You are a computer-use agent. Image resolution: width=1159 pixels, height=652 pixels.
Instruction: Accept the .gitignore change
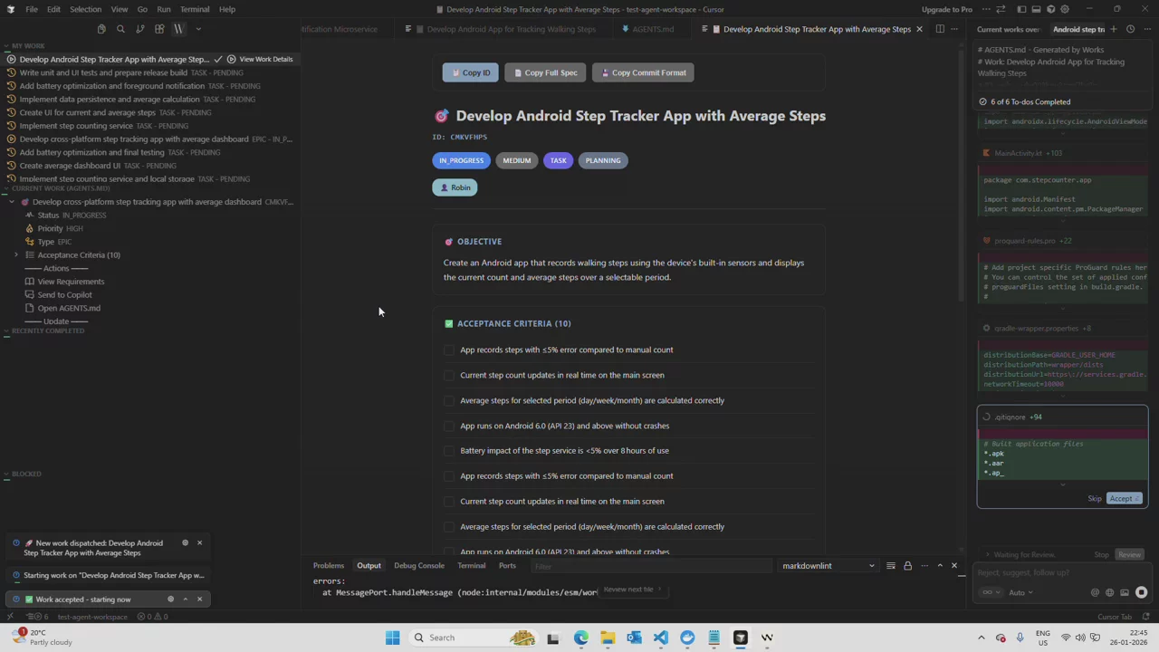click(x=1122, y=499)
